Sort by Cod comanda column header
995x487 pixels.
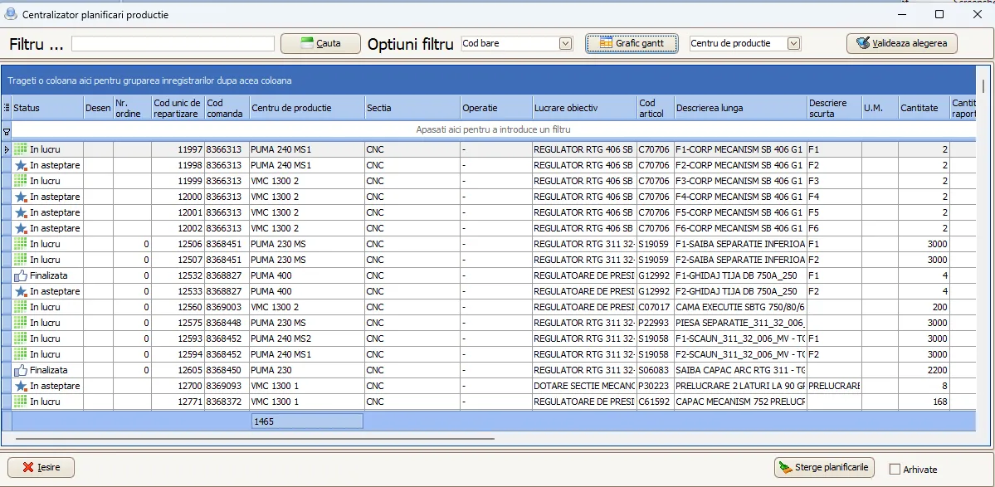[x=227, y=108]
